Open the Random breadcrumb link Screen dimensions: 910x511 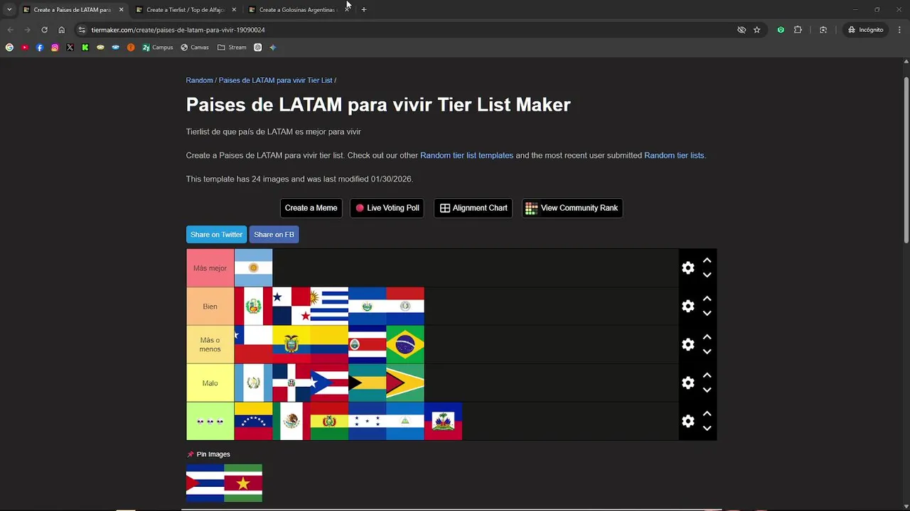coord(199,80)
